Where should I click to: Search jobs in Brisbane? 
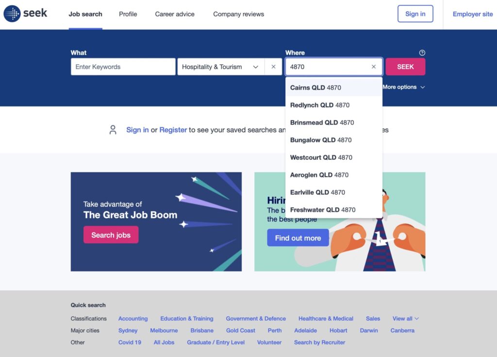pyautogui.click(x=202, y=330)
